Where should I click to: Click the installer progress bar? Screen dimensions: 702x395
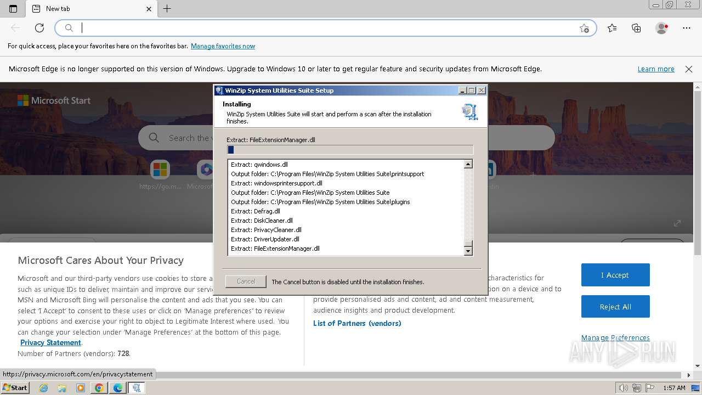click(x=350, y=150)
